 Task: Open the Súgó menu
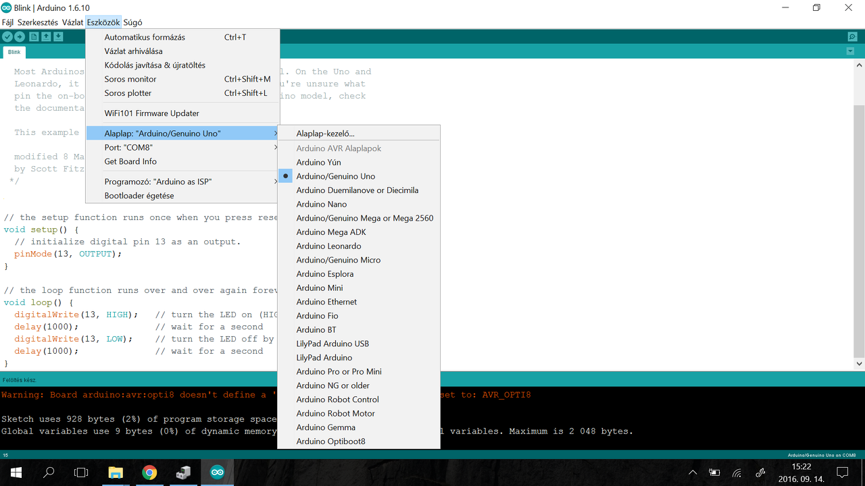pos(132,22)
